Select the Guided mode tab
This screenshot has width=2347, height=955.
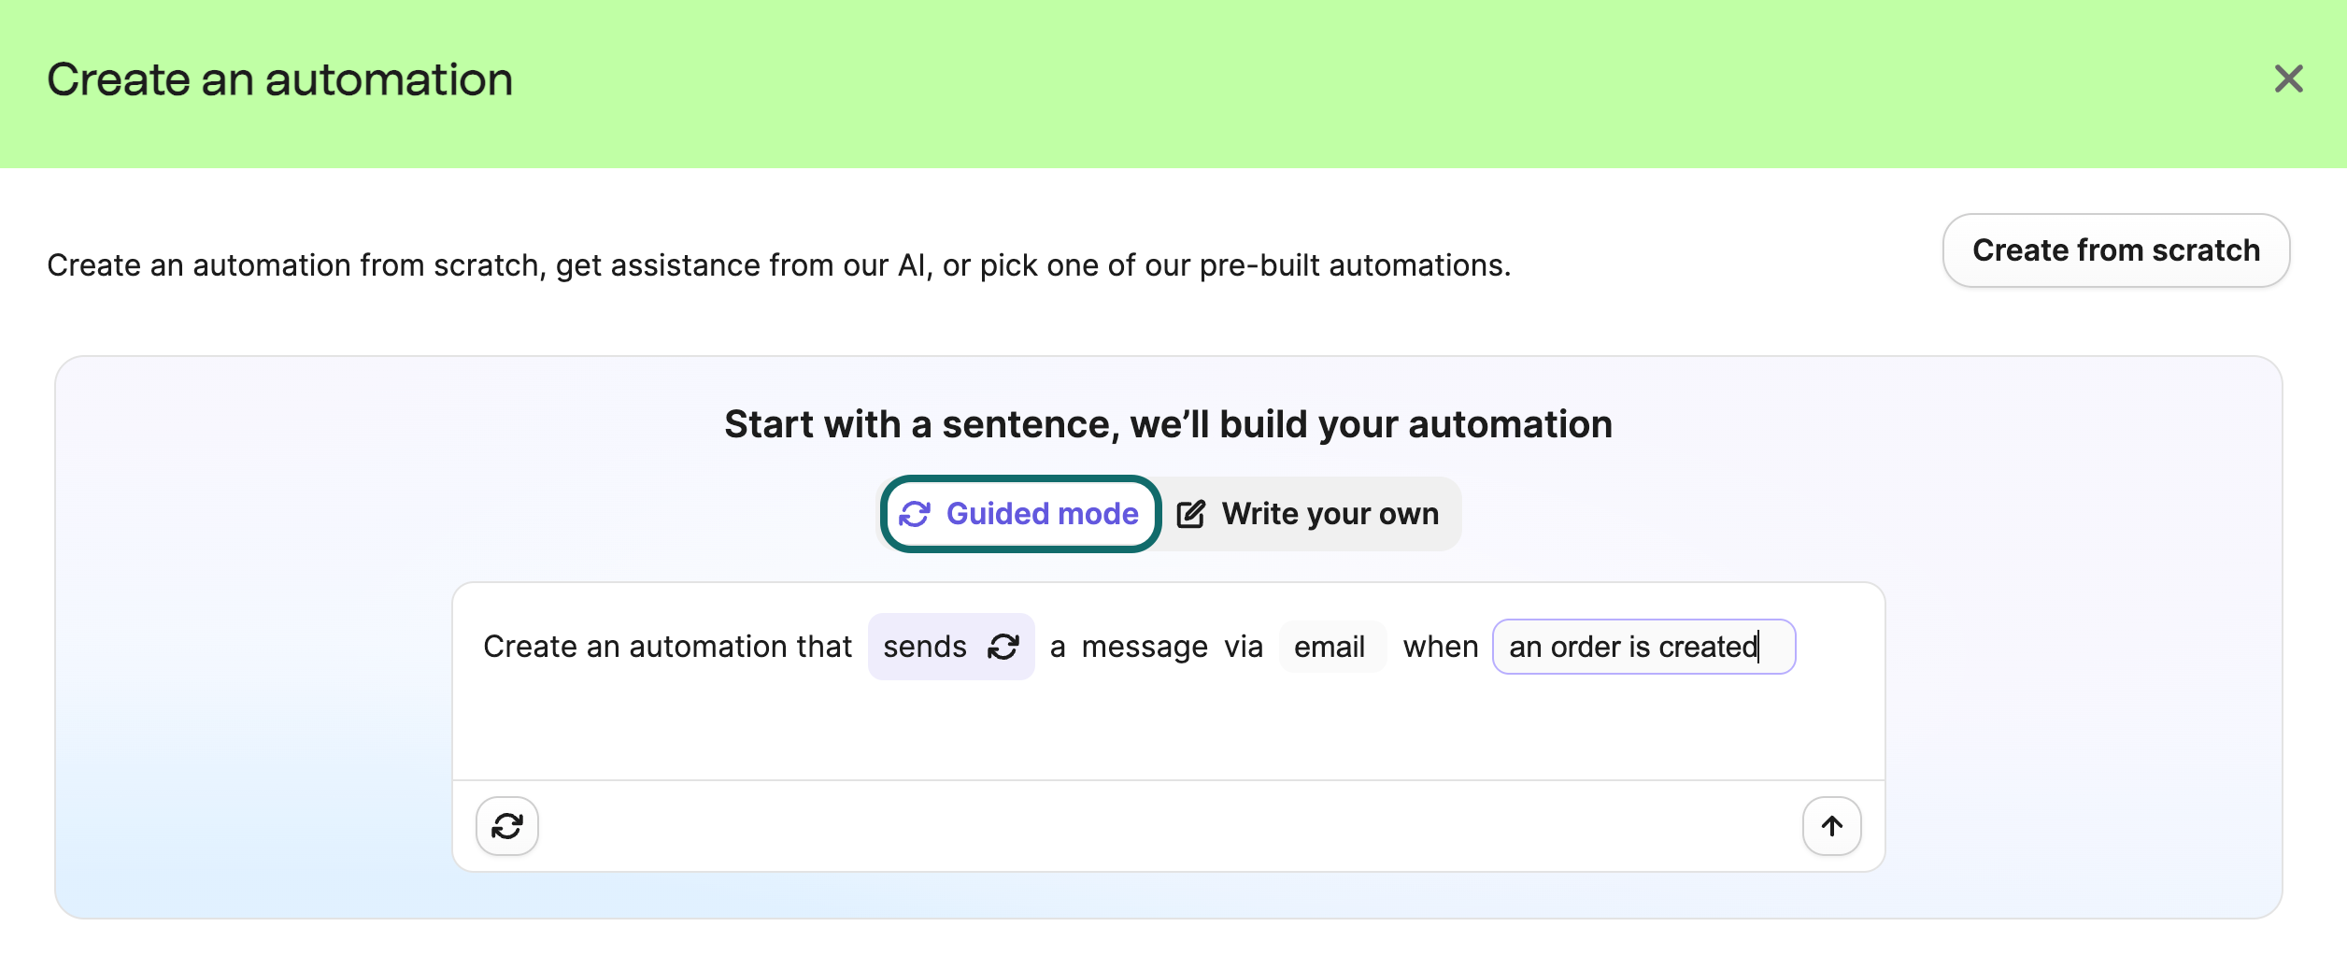click(1020, 513)
